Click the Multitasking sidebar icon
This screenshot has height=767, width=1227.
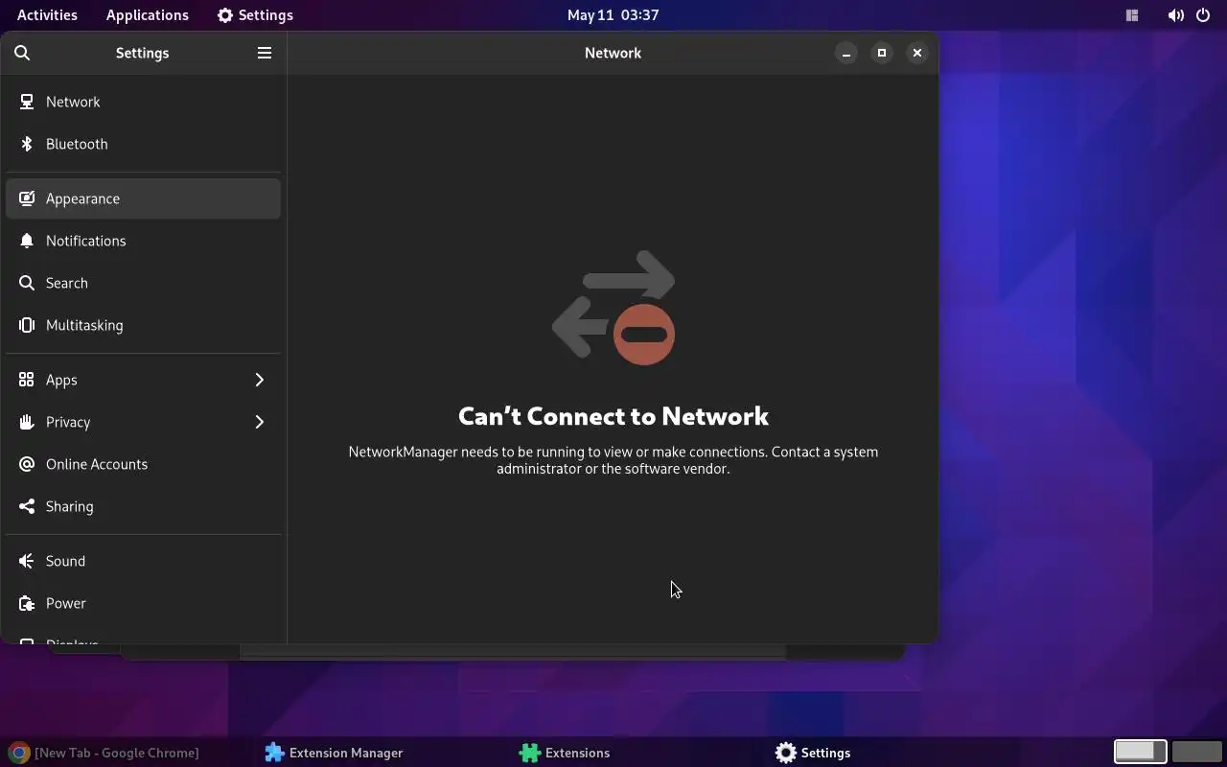pyautogui.click(x=27, y=325)
